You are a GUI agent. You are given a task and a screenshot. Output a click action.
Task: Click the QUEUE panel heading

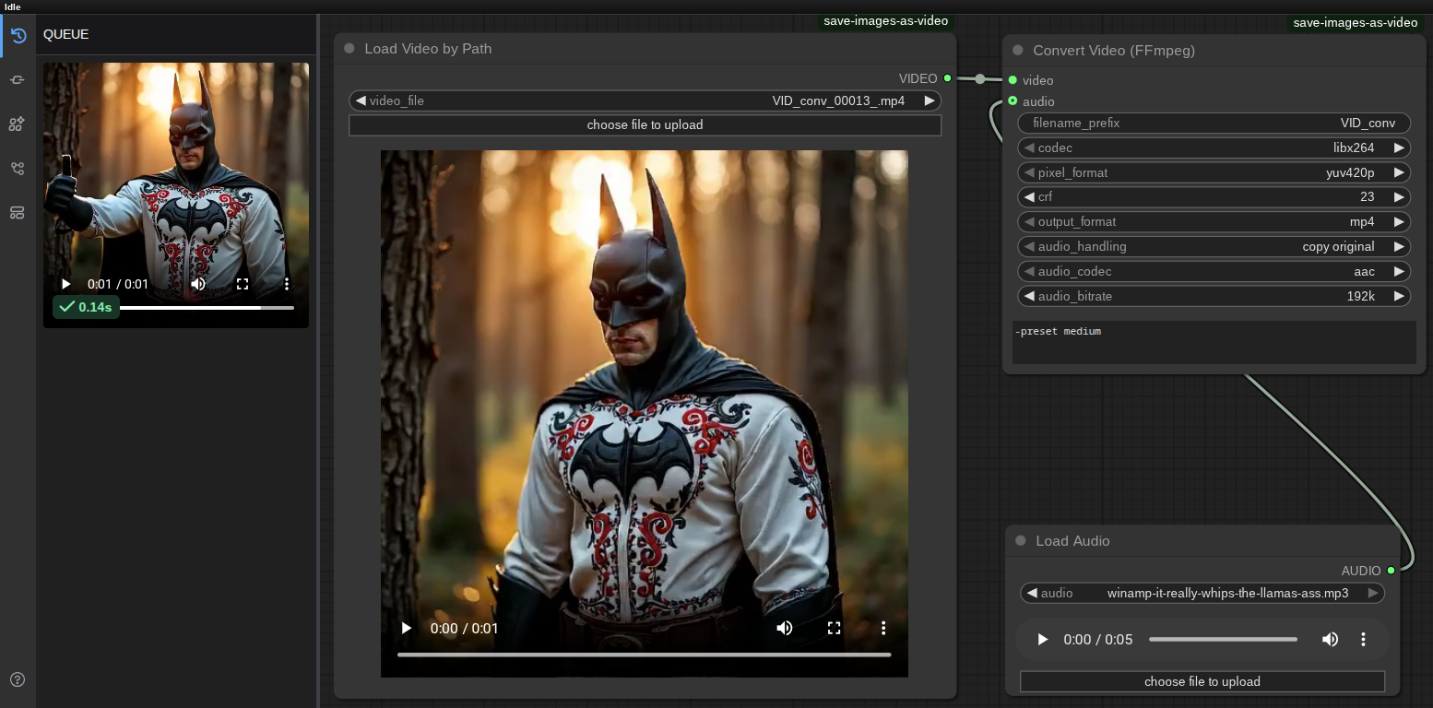point(66,34)
